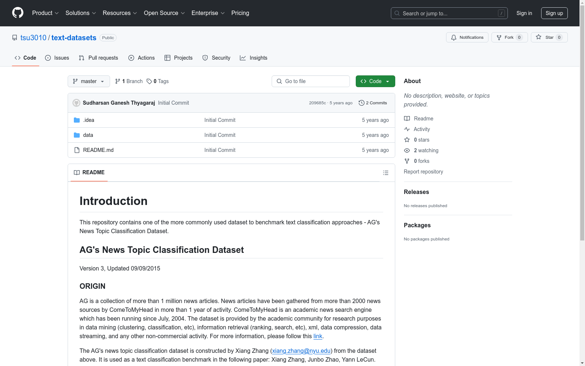Open the Packages heading link
Viewport: 585px width, 366px height.
click(x=417, y=225)
